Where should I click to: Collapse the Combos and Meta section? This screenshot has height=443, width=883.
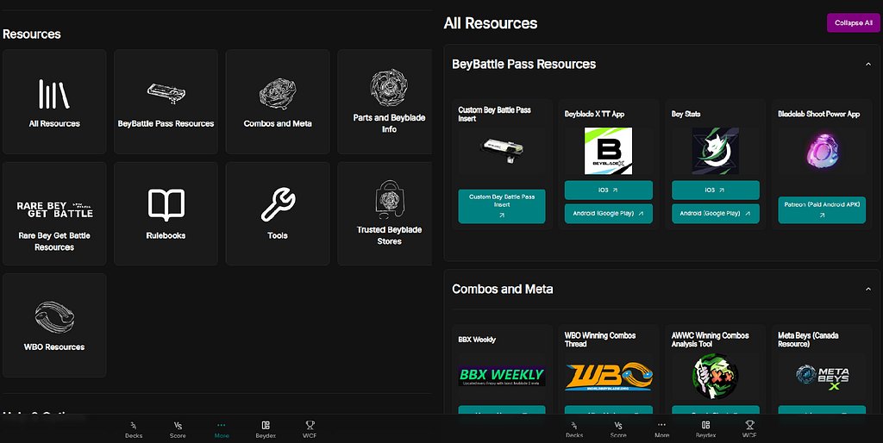[867, 289]
